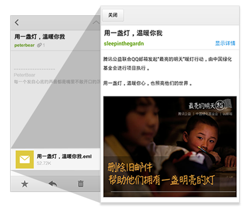
Task: Click the 删除旧邮件 yellow caption text
Action: pyautogui.click(x=130, y=167)
